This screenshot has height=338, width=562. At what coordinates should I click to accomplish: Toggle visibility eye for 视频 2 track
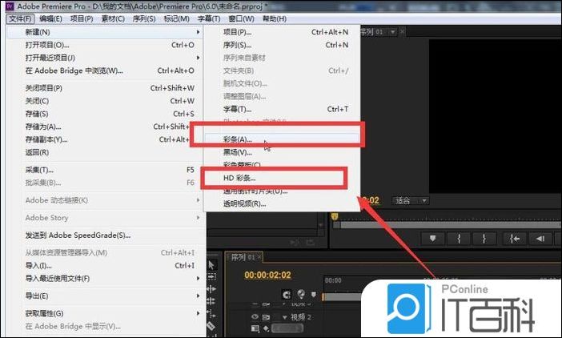point(255,317)
